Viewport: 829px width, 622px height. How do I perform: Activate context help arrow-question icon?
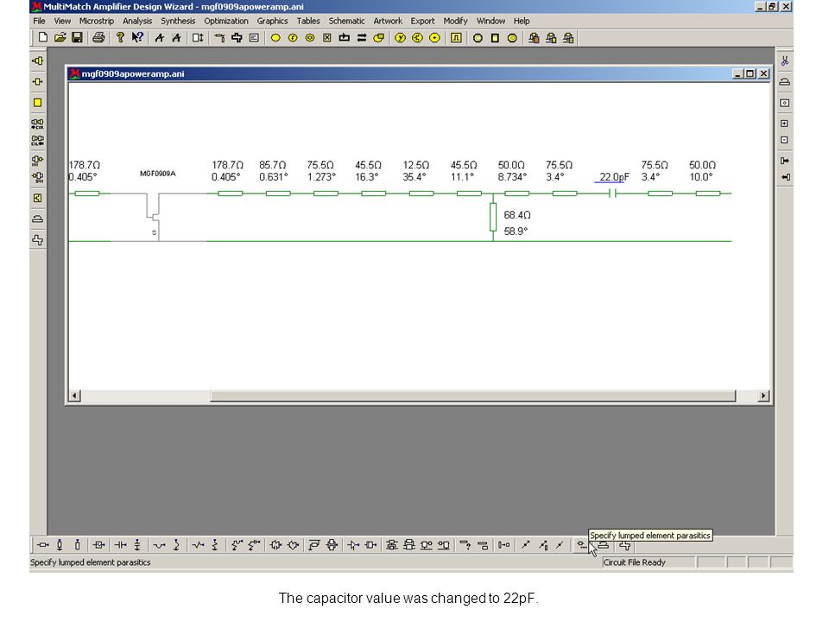(137, 37)
